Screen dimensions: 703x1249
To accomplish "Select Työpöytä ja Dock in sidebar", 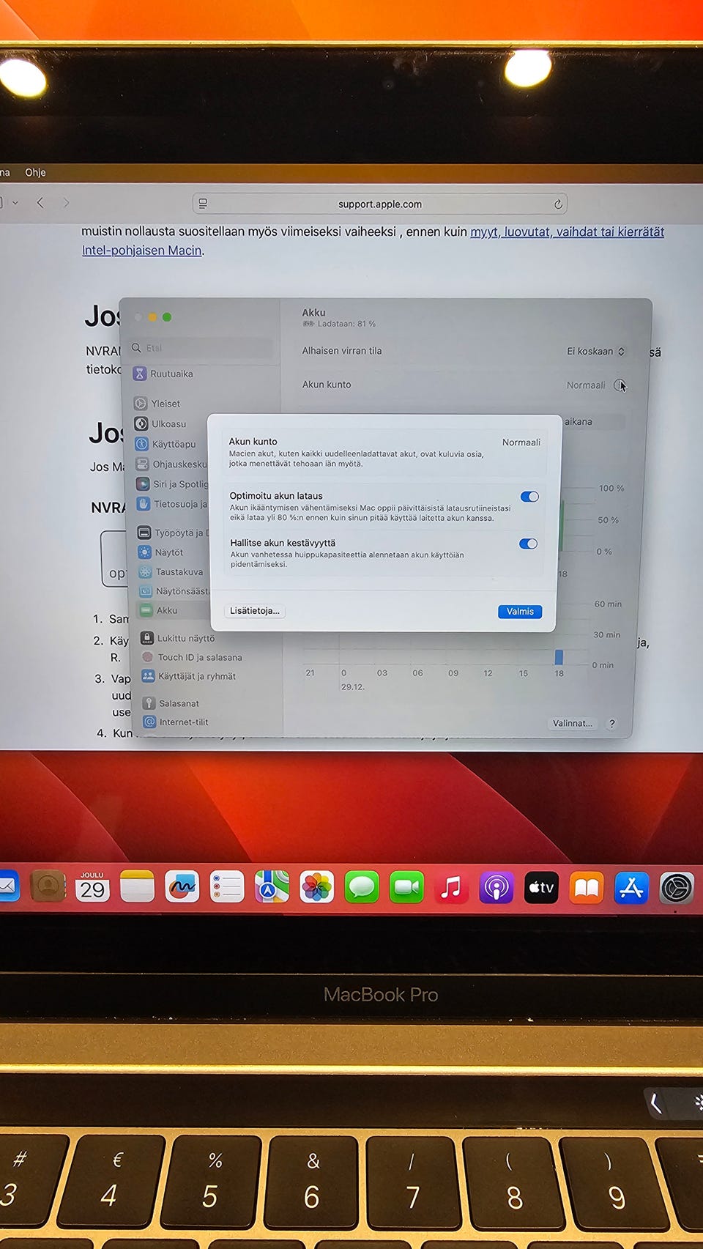I will click(x=173, y=533).
